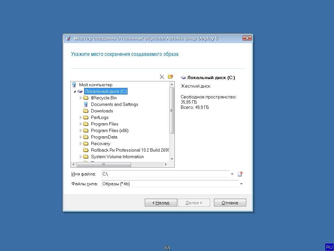
Task: Click the RU language indicator
Action: pyautogui.click(x=329, y=247)
